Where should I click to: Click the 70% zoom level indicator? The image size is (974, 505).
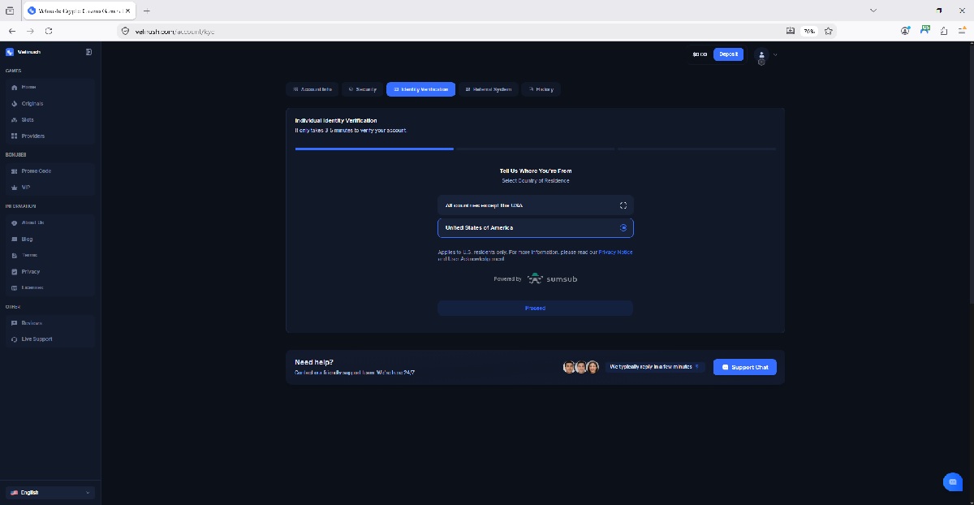pos(809,31)
